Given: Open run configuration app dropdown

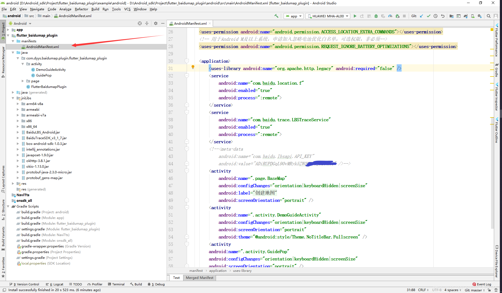Looking at the screenshot, I should [293, 16].
